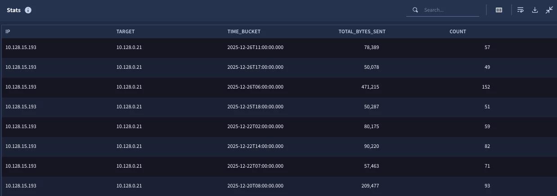Click the bytes value 78,389
Viewport: 557px width, 196px height.
(x=372, y=47)
